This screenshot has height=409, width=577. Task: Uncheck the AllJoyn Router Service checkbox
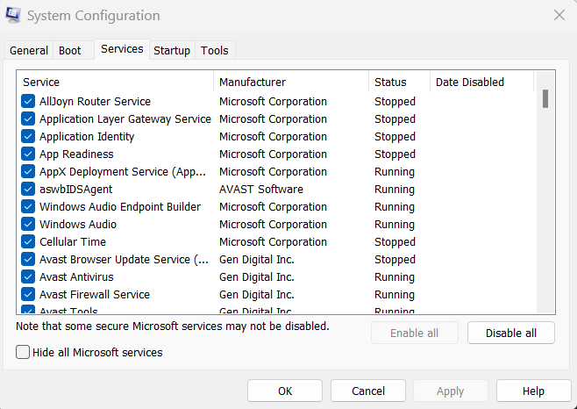pyautogui.click(x=28, y=102)
